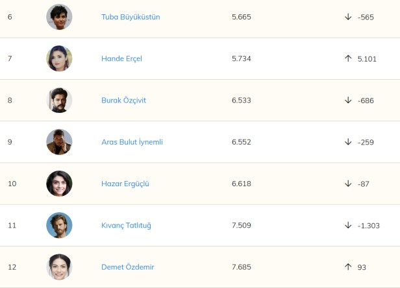
Task: Open Kıvanç Tatlıtuğ's profile link
Action: 126,226
